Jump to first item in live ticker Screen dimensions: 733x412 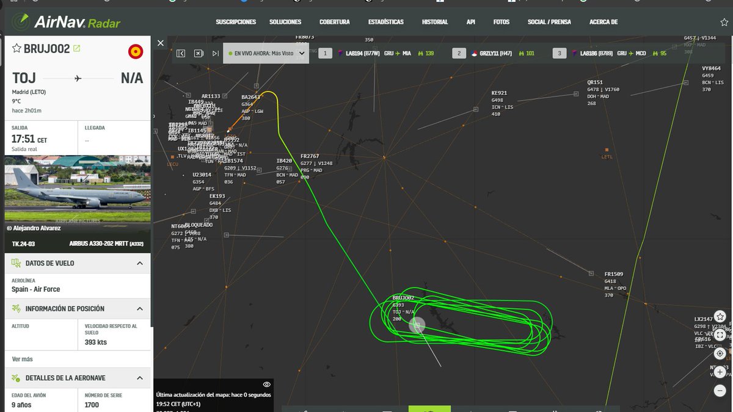pyautogui.click(x=181, y=54)
